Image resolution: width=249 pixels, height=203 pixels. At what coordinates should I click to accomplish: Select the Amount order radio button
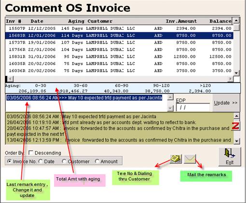pyautogui.click(x=97, y=161)
